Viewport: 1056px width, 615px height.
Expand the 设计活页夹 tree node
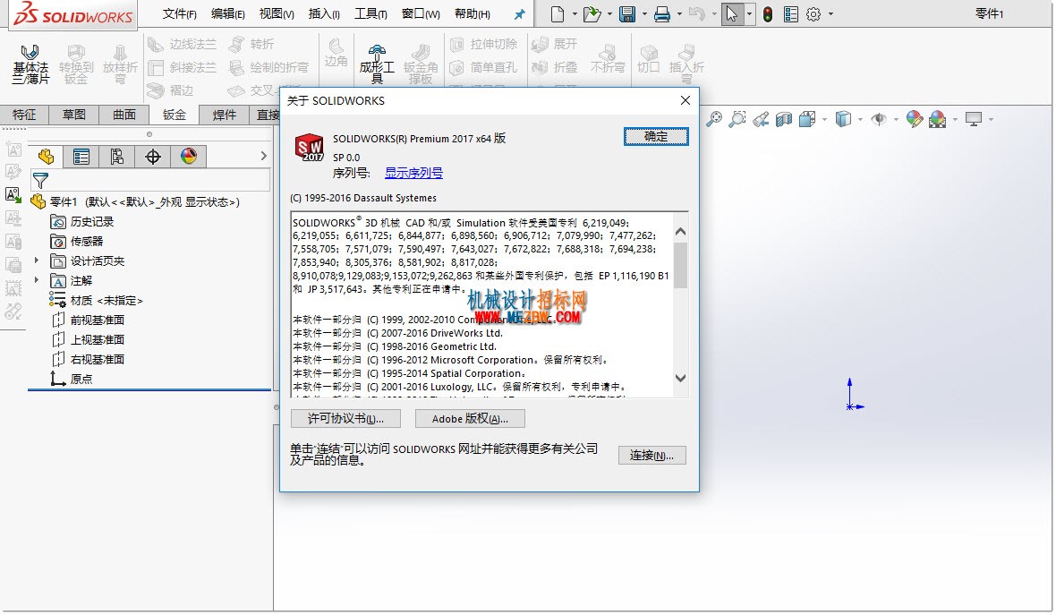coord(37,261)
